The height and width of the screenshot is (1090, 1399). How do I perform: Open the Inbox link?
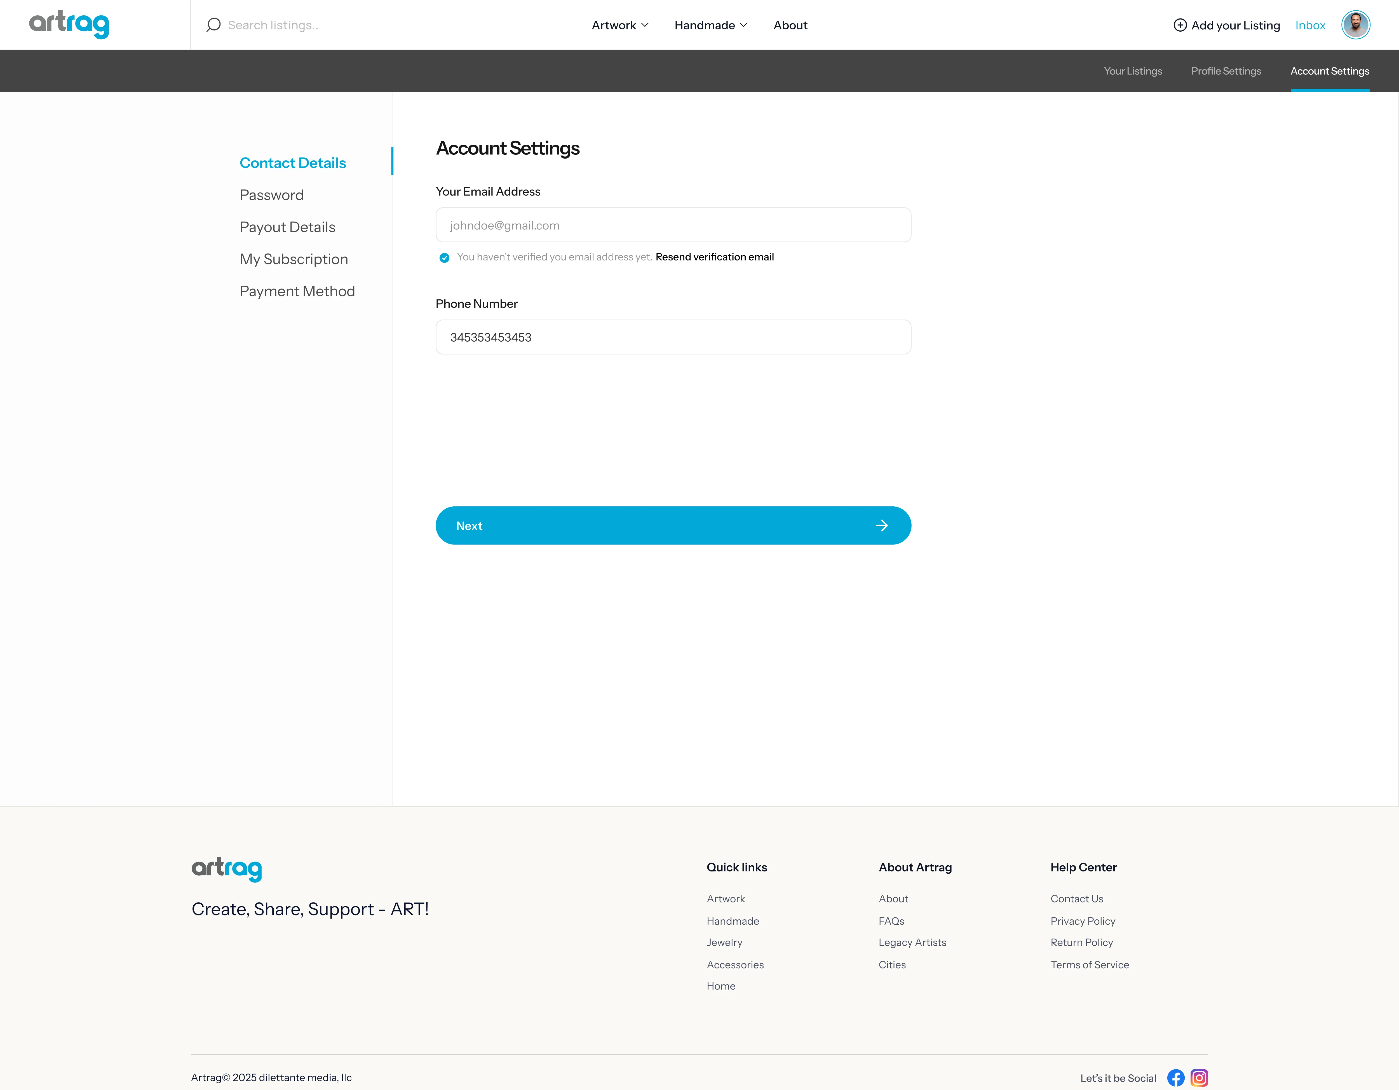coord(1310,25)
